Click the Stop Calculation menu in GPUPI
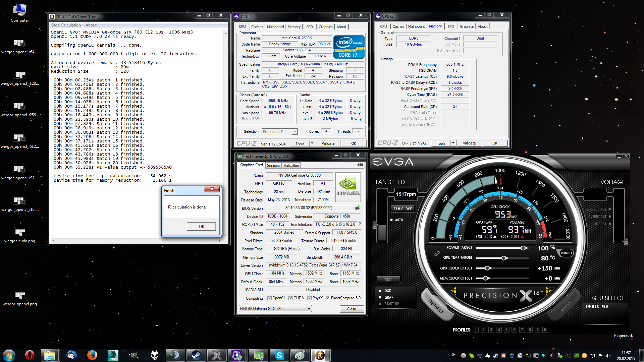 [66, 25]
